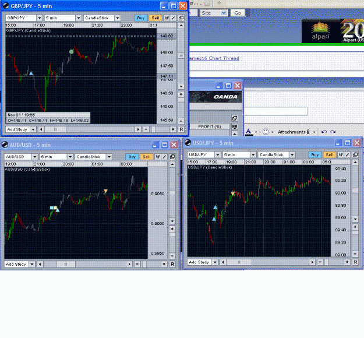Open the 5 min timeframe dropdown in GBP/JPY window
Image resolution: width=364 pixels, height=338 pixels.
[x=79, y=18]
